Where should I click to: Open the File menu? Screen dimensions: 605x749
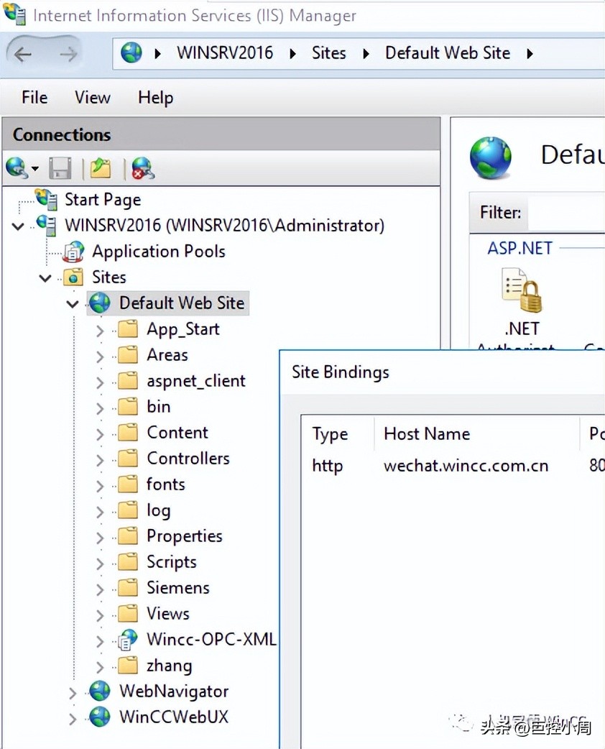pos(34,98)
